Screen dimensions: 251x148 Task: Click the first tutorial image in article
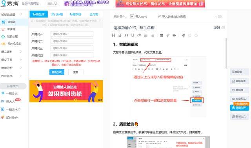pos(168,87)
